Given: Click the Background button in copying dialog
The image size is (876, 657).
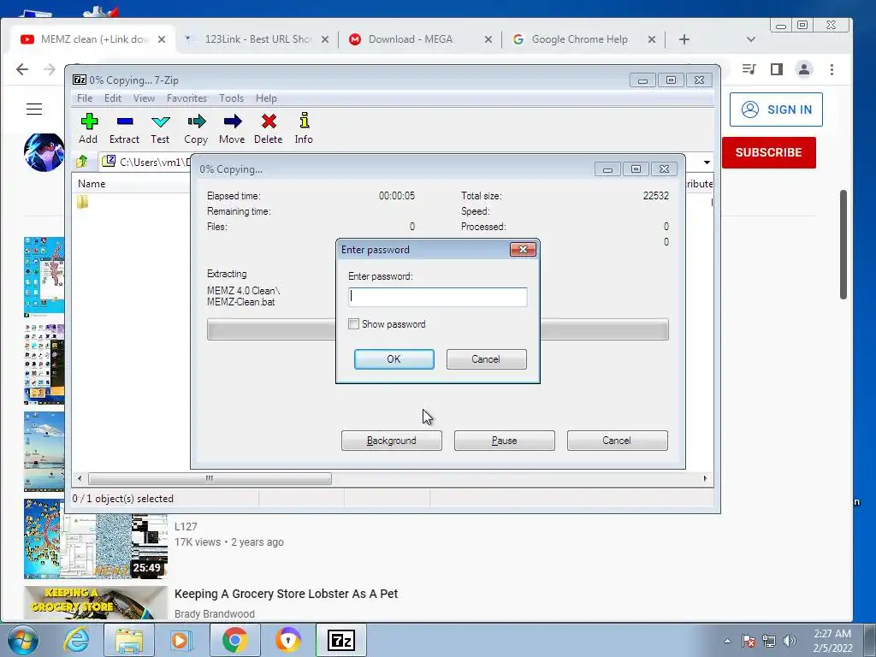Looking at the screenshot, I should (391, 441).
